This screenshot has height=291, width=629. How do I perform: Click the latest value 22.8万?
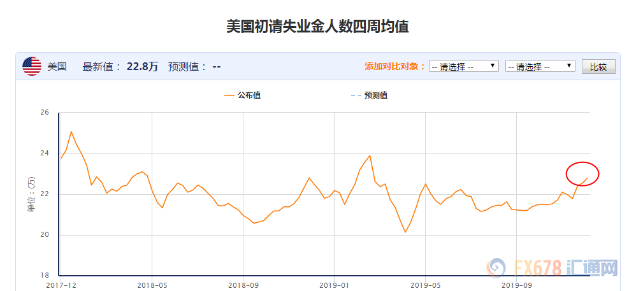tap(142, 66)
